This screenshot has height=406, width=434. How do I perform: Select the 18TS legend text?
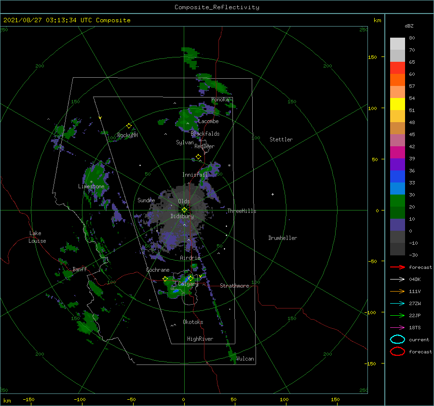click(x=415, y=328)
